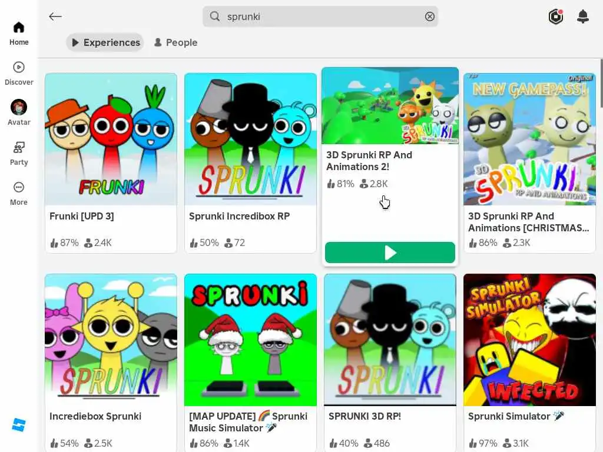
Task: Click the 40% rating on SPRUNKI 3D RP!
Action: pyautogui.click(x=343, y=444)
